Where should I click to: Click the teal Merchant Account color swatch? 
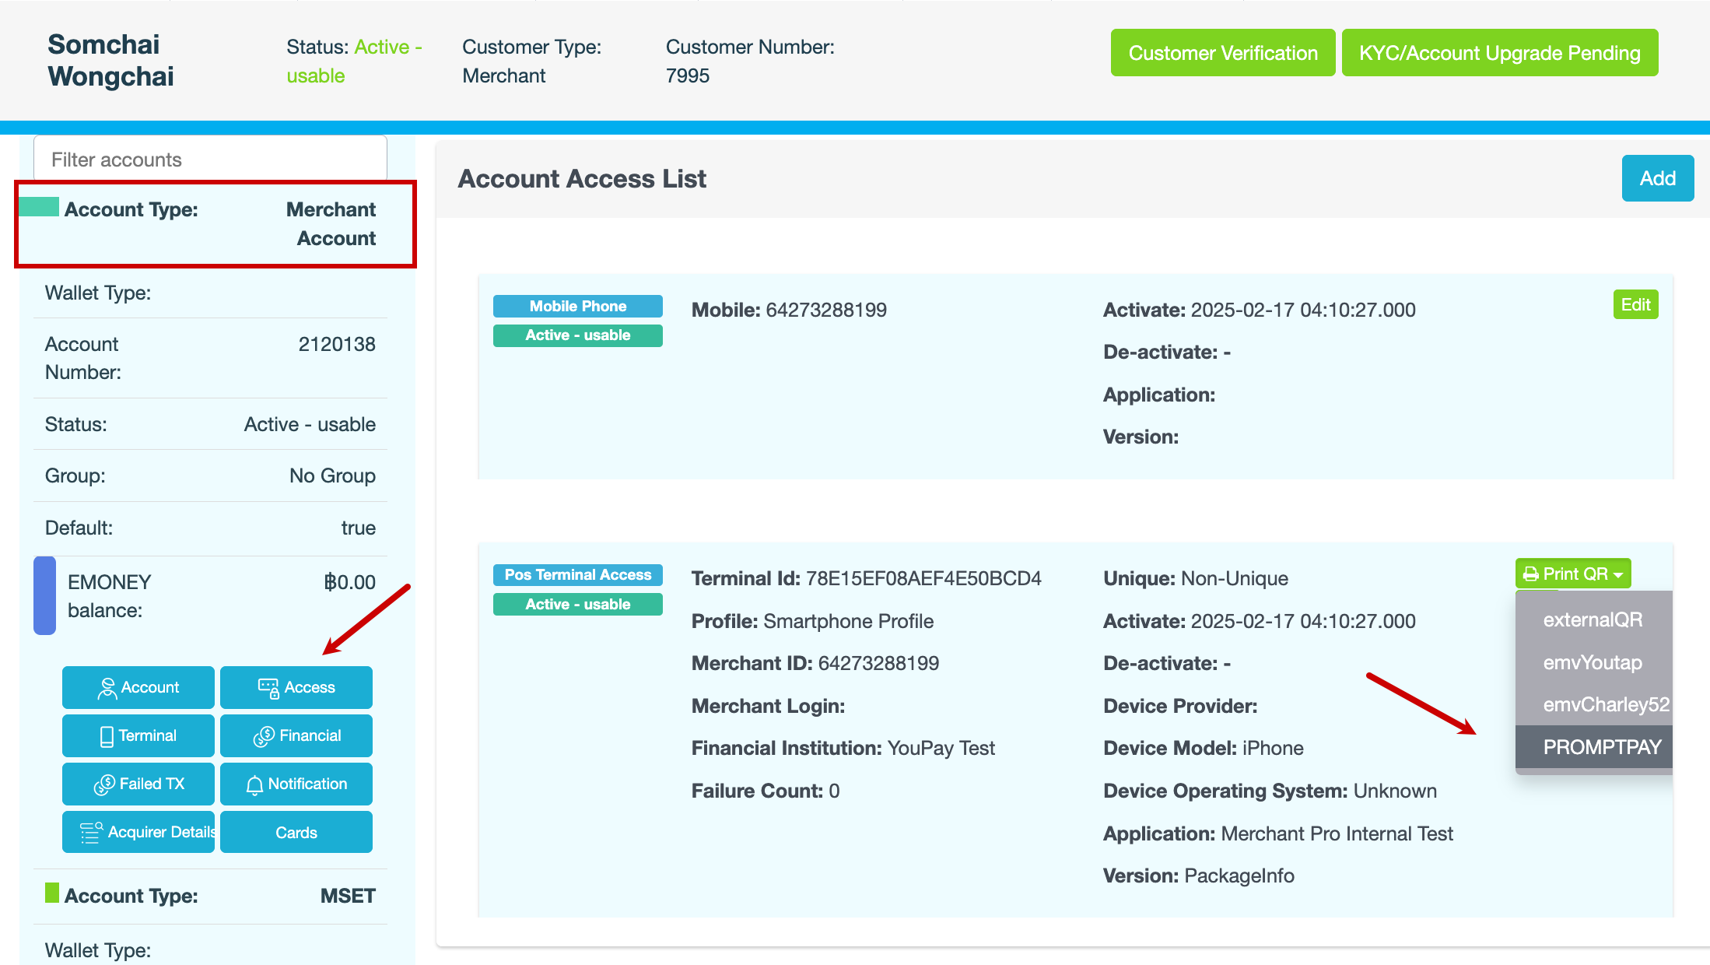[x=39, y=207]
